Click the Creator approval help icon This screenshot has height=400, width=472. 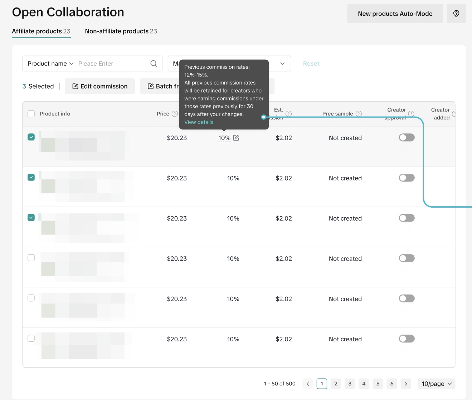411,114
